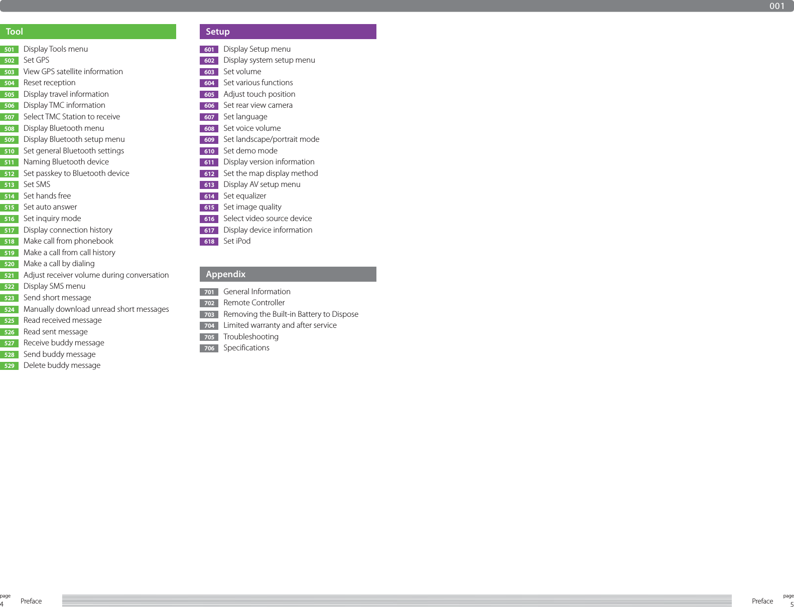Click 'Adjust touch position' entry

tap(259, 94)
